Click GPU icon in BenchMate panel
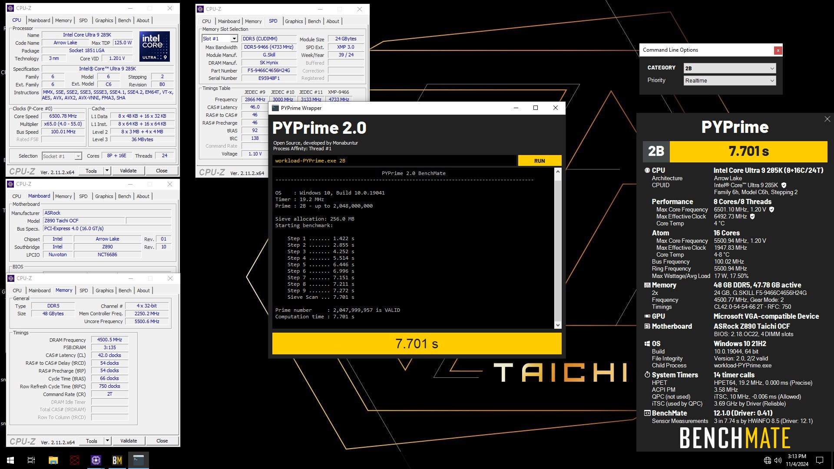The height and width of the screenshot is (469, 834). [647, 317]
